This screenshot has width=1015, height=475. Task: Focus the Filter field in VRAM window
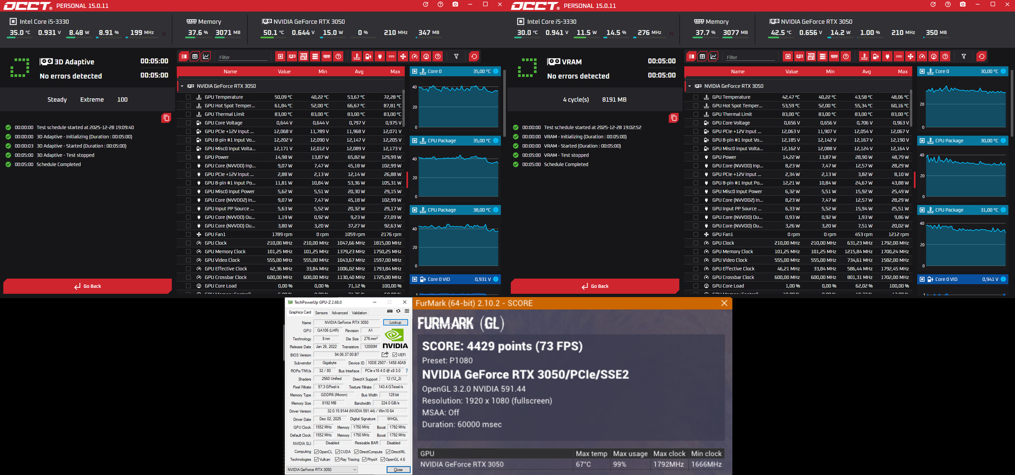750,57
